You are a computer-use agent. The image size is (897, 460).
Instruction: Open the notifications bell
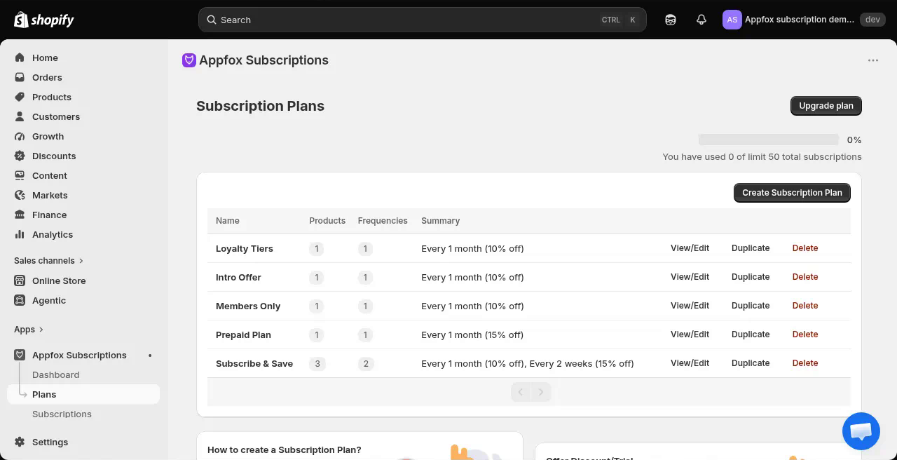(x=701, y=20)
